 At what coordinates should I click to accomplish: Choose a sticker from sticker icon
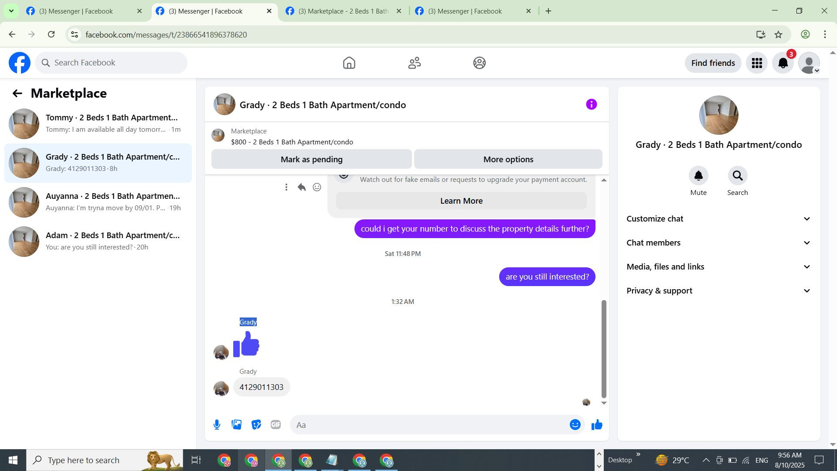click(x=256, y=425)
